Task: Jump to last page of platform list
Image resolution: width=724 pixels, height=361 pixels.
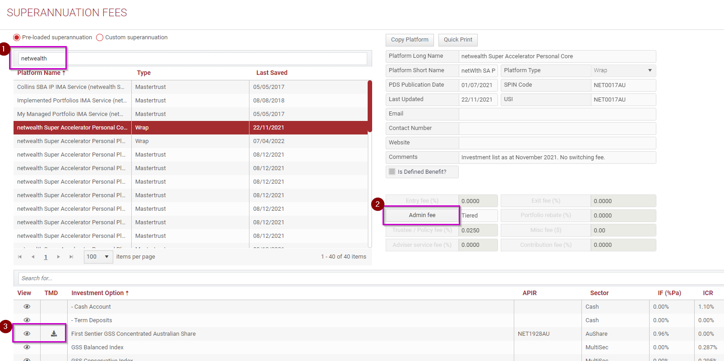Action: [71, 257]
